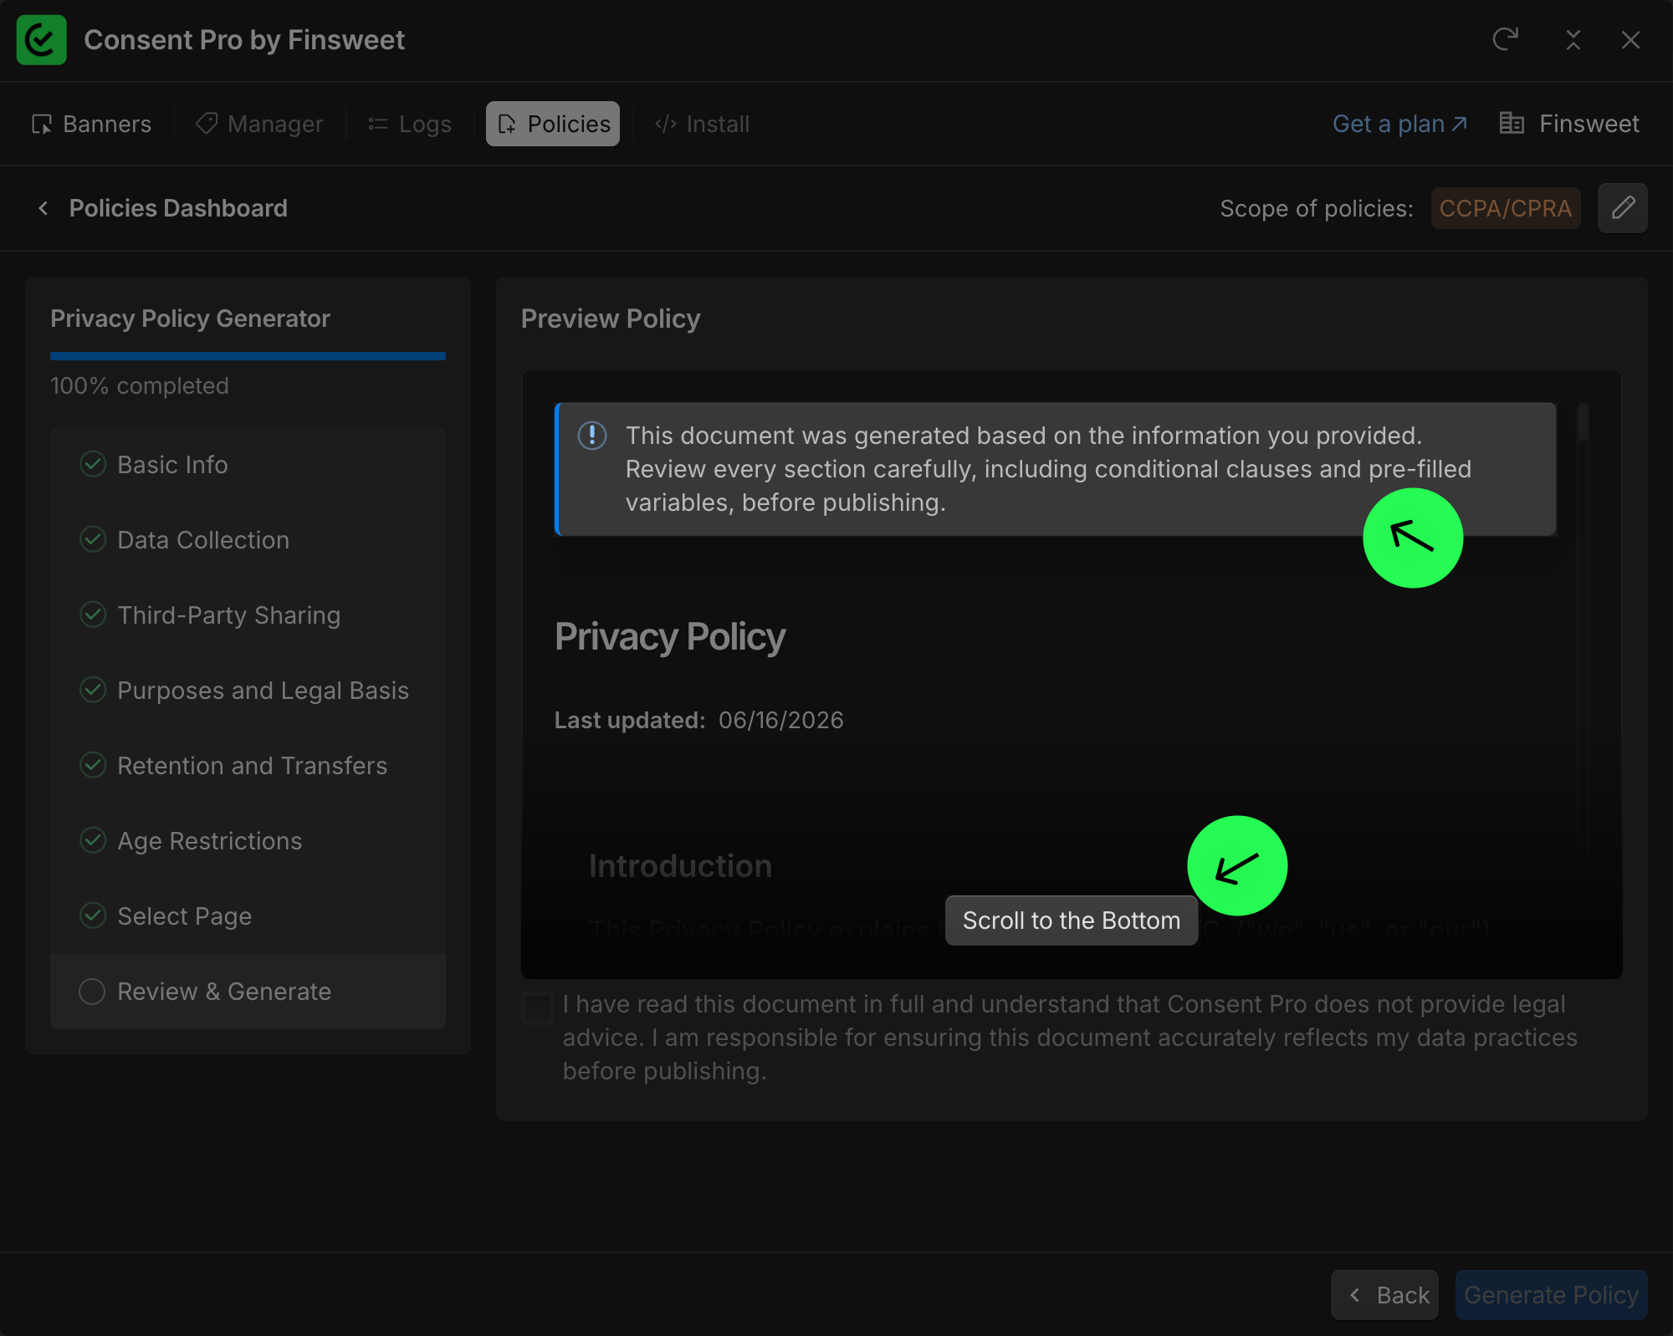Click the preview policy scrollbar
1673x1336 pixels.
click(1583, 422)
